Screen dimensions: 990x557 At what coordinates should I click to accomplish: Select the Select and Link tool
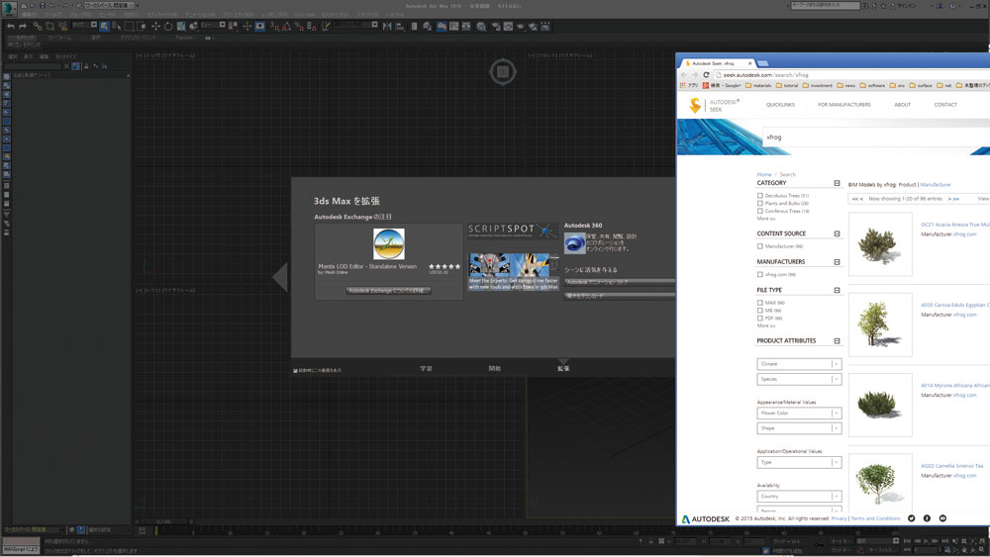point(38,27)
